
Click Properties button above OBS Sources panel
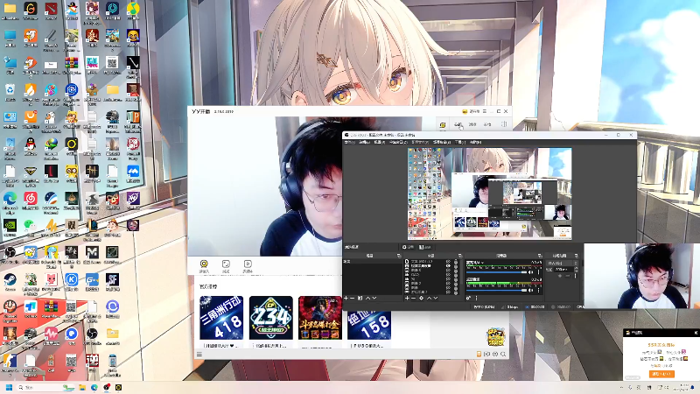click(408, 247)
